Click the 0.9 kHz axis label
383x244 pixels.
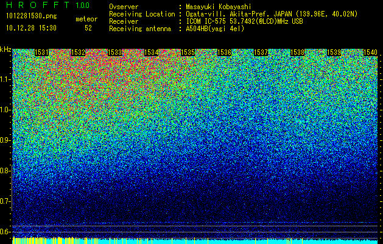5,140
